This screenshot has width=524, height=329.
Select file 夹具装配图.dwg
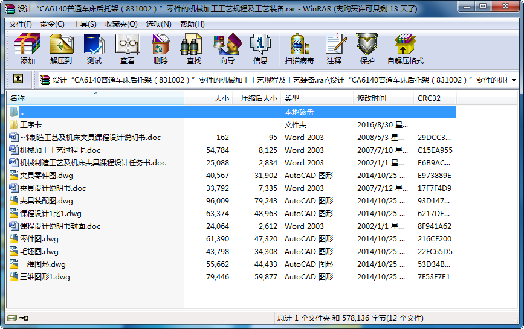coord(47,201)
